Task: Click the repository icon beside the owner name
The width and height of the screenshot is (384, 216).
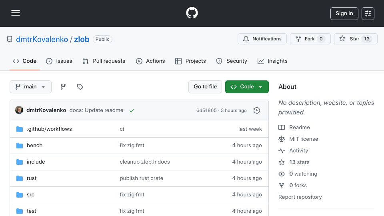Action: pyautogui.click(x=10, y=39)
